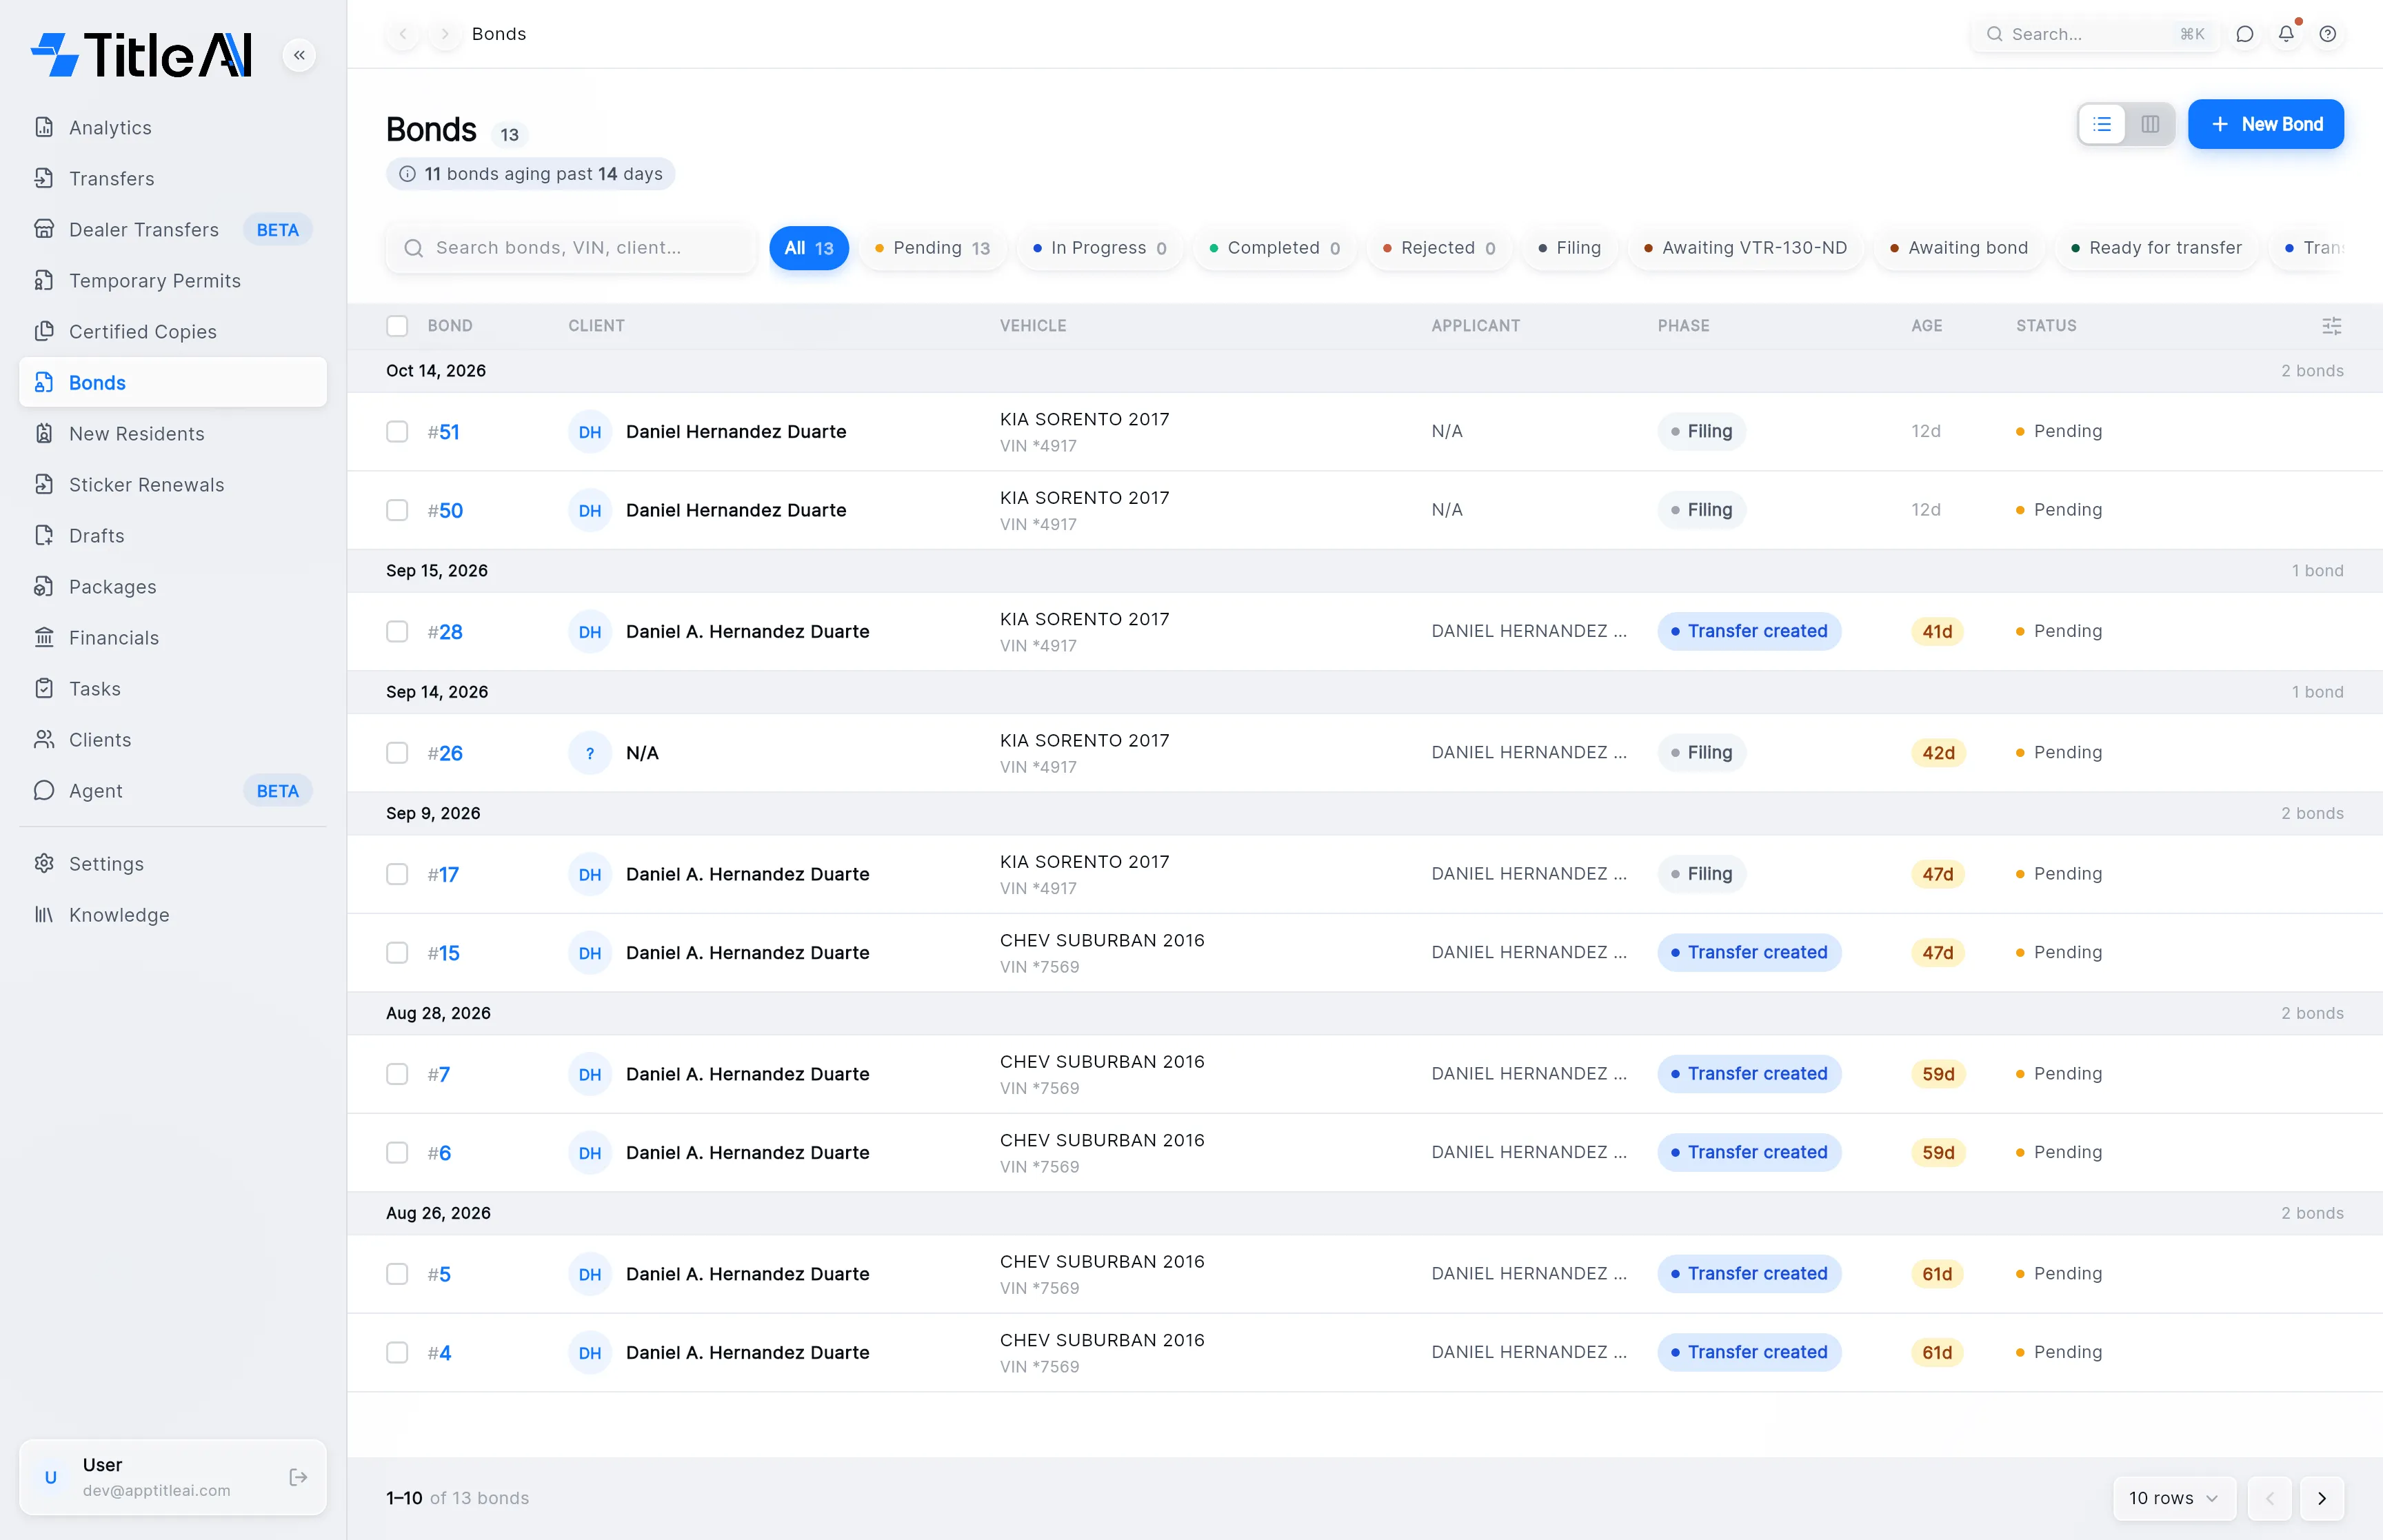Viewport: 2383px width, 1540px height.
Task: Go to Dealer Transfers
Action: [x=172, y=229]
